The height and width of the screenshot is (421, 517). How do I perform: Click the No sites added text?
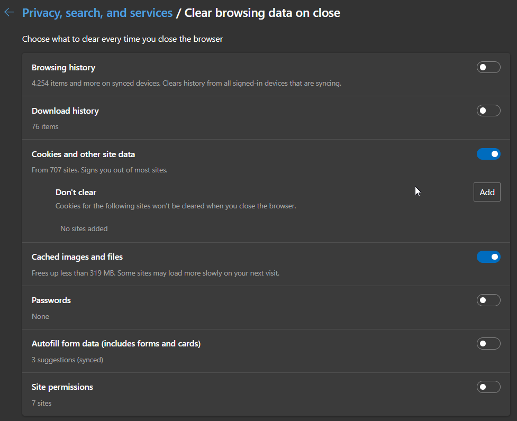tap(84, 228)
